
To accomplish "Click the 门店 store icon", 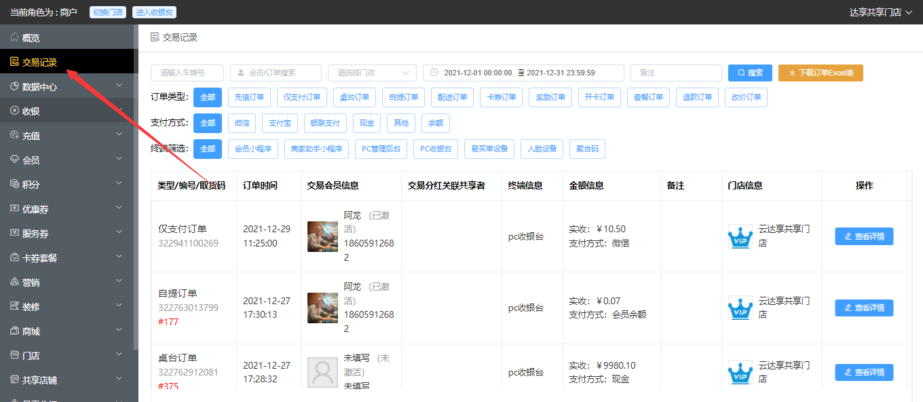I will coord(14,355).
